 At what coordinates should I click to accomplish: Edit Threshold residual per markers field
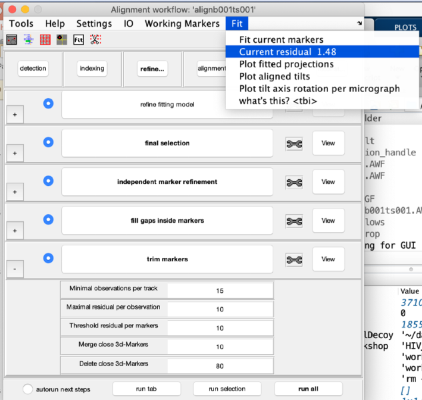(x=220, y=328)
